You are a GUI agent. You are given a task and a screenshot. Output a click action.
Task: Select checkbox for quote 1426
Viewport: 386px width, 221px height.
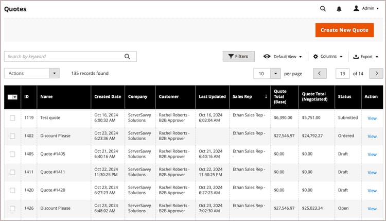coord(12,209)
